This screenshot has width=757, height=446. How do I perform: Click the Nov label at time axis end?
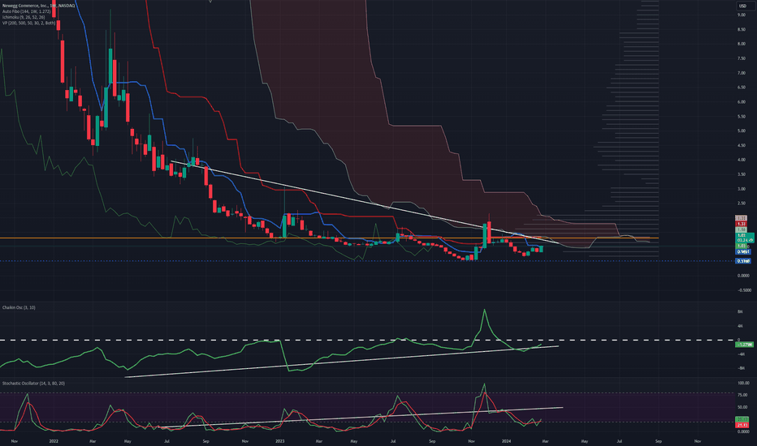click(x=698, y=441)
